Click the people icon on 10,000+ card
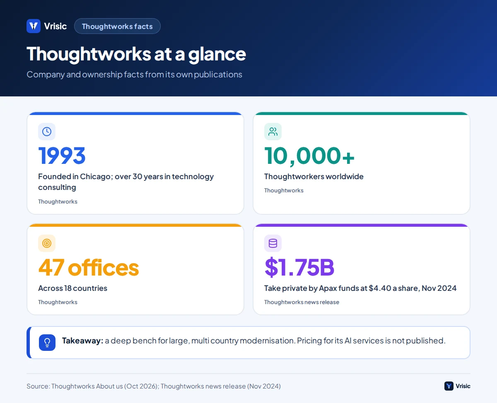Viewport: 497px width, 403px height. [x=273, y=132]
